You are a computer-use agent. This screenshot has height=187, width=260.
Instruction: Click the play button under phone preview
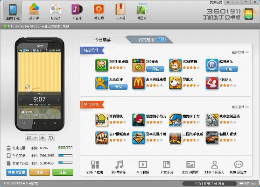(42, 137)
